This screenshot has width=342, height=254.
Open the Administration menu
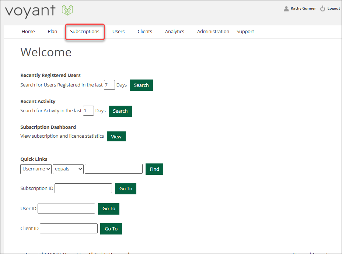[x=213, y=32]
